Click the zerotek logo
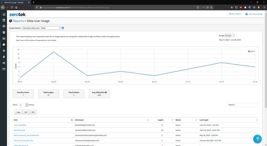The height and width of the screenshot is (146, 267). pyautogui.click(x=17, y=14)
